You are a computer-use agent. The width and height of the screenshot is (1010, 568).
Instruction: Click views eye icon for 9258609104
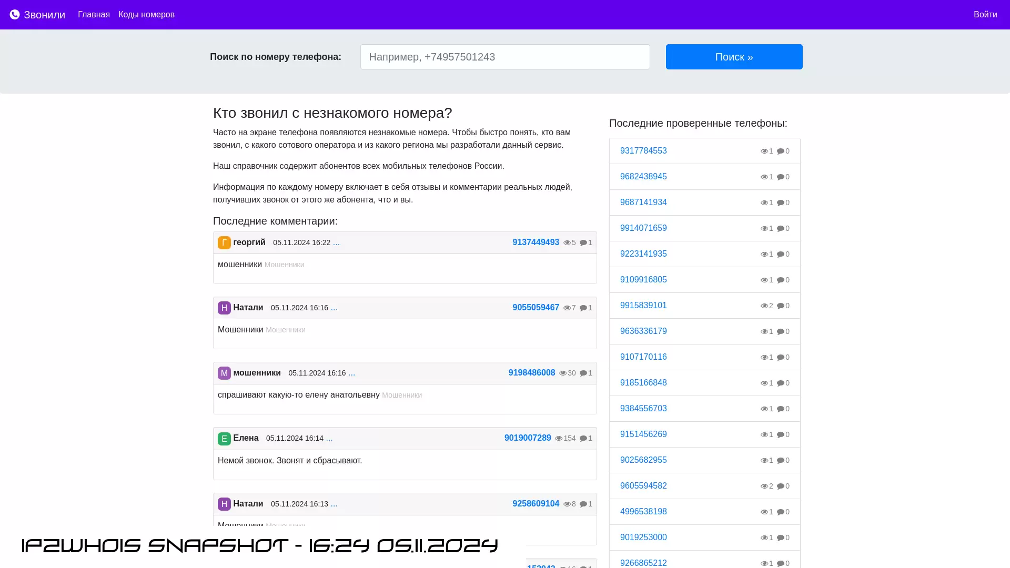click(567, 504)
